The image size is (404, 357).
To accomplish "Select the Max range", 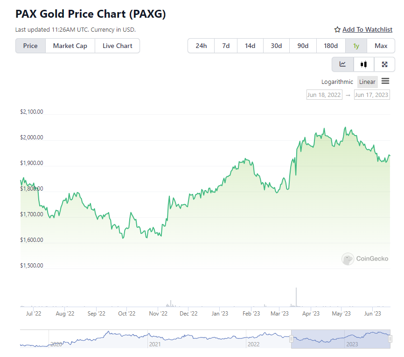I will point(381,46).
